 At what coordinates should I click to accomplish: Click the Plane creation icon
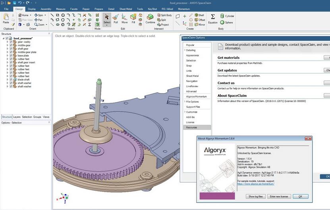pyautogui.click(x=178, y=16)
